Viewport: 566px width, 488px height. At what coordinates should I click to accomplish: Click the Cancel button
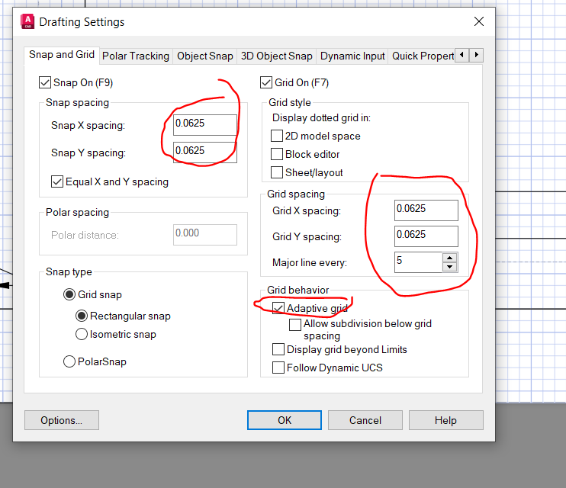click(x=365, y=420)
